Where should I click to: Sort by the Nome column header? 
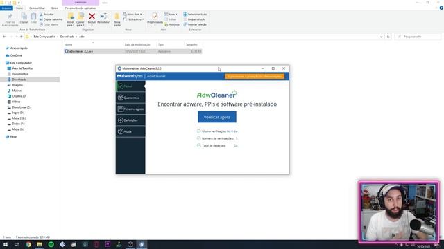click(68, 44)
